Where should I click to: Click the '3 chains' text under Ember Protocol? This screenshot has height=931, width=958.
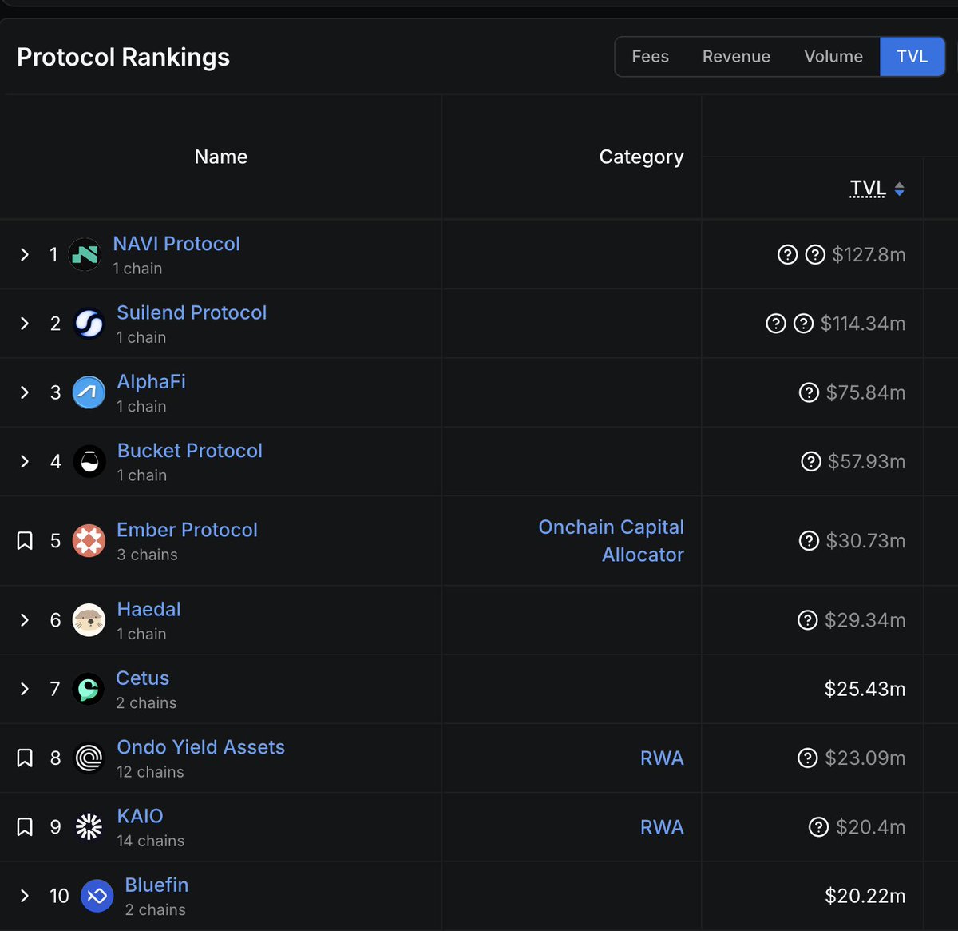click(147, 555)
